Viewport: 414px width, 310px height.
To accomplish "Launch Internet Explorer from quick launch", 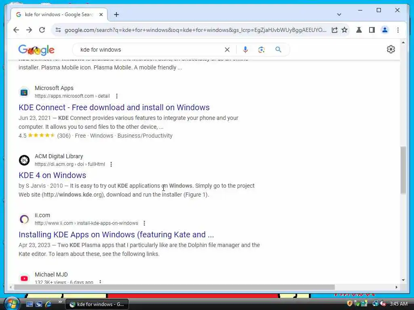I will tap(48, 304).
